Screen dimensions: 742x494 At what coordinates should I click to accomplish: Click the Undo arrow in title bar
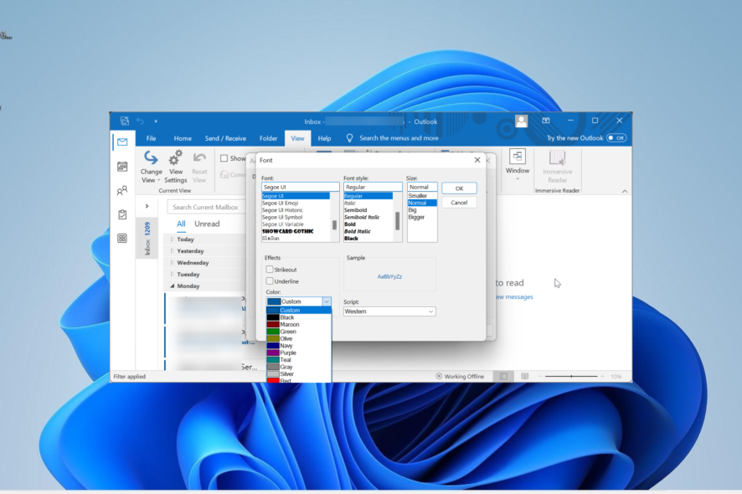point(140,121)
